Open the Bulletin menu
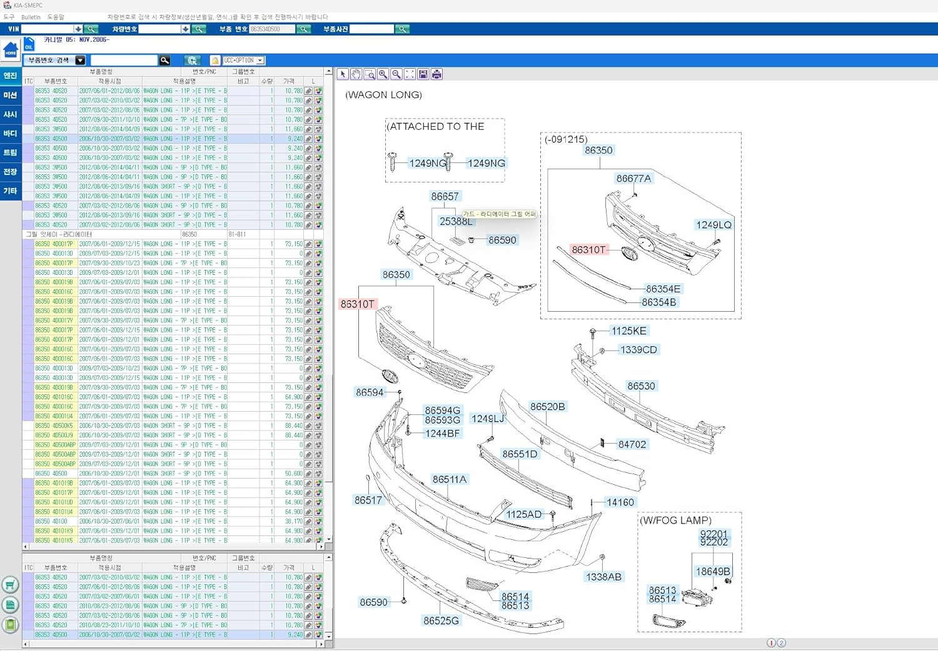This screenshot has width=938, height=651. click(31, 17)
